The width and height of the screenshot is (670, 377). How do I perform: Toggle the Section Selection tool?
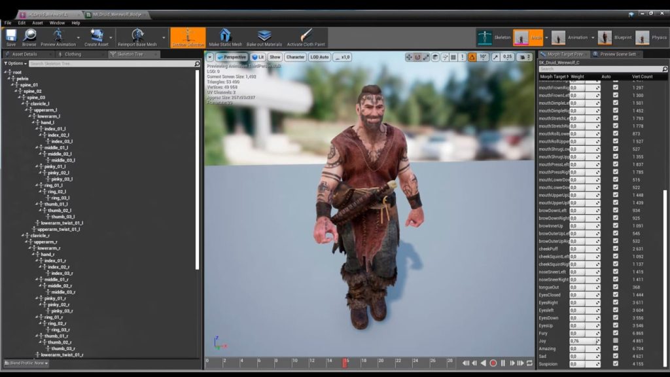click(x=188, y=35)
